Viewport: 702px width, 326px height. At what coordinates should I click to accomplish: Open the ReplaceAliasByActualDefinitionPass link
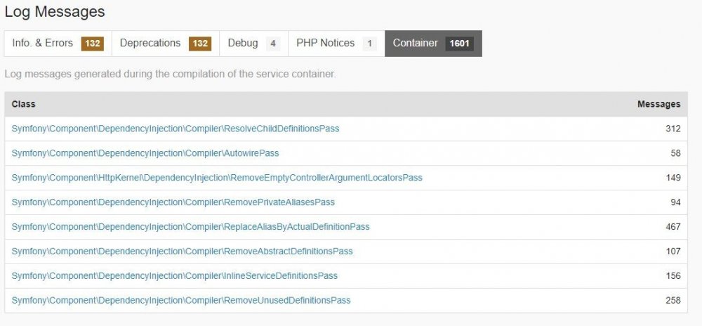click(x=190, y=227)
